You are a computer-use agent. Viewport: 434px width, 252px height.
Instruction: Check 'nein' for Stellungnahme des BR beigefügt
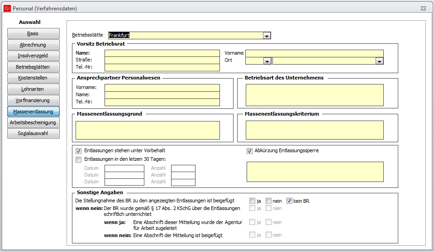coord(268,201)
